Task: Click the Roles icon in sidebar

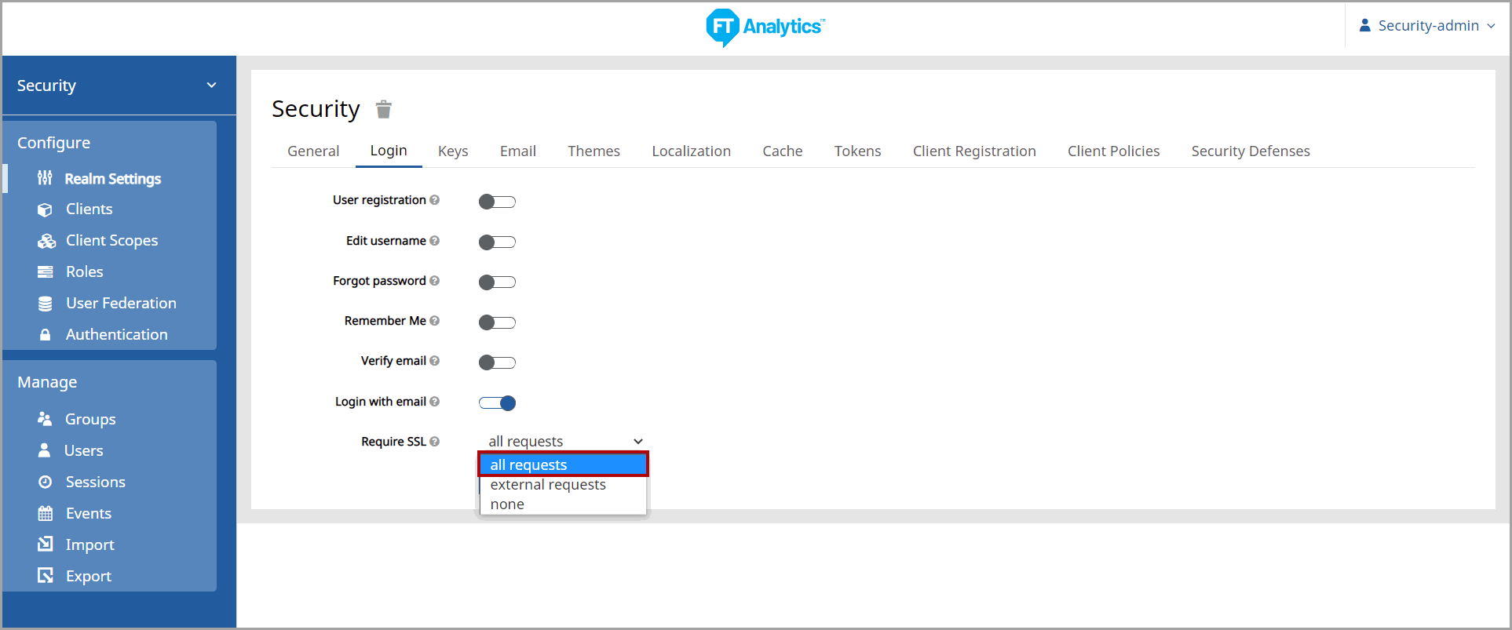Action: click(46, 272)
